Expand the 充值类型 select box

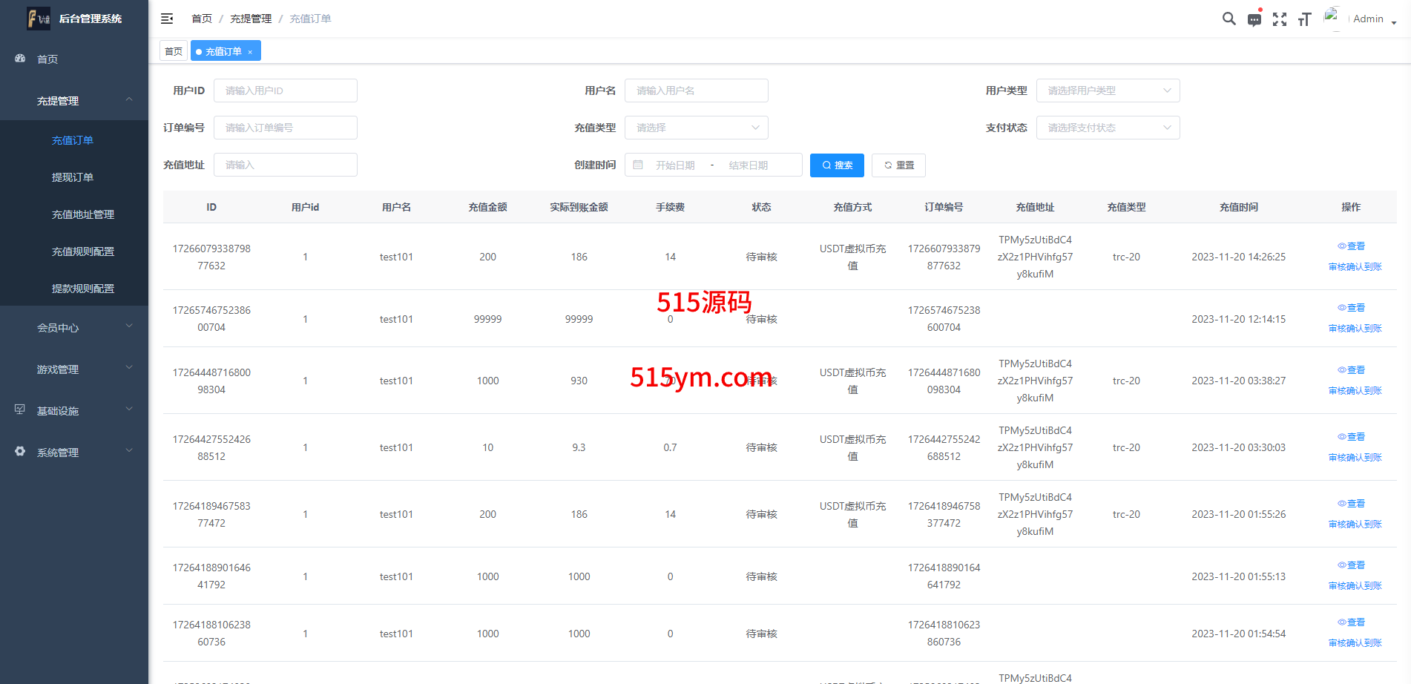click(x=696, y=128)
